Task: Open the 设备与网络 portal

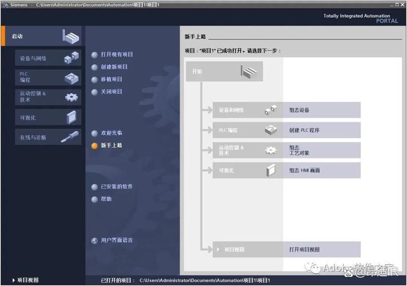Action: pyautogui.click(x=48, y=58)
